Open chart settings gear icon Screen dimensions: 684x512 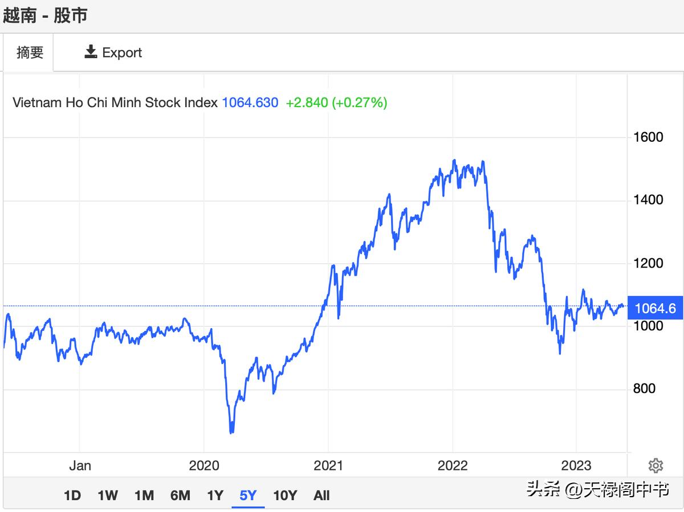tap(655, 465)
